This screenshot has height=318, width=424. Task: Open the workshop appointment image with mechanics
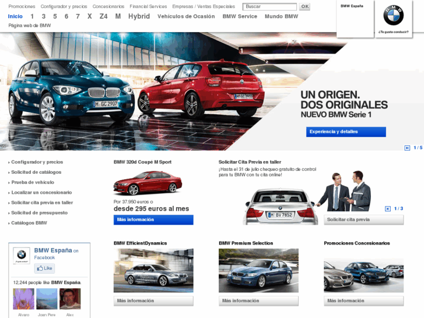[307, 198]
